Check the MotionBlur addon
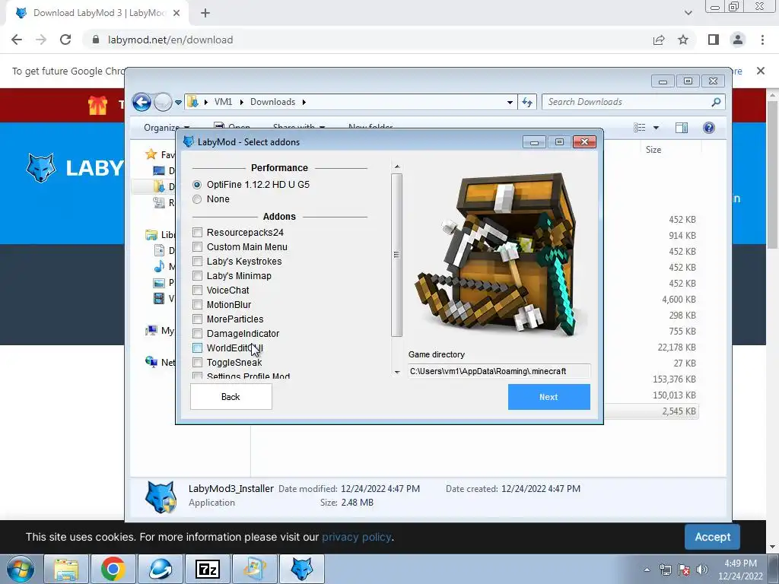This screenshot has width=779, height=584. coord(197,304)
